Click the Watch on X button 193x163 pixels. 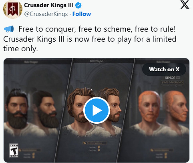click(x=164, y=69)
